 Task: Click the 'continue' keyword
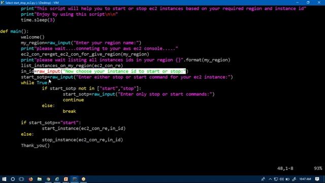pyautogui.click(x=73, y=100)
